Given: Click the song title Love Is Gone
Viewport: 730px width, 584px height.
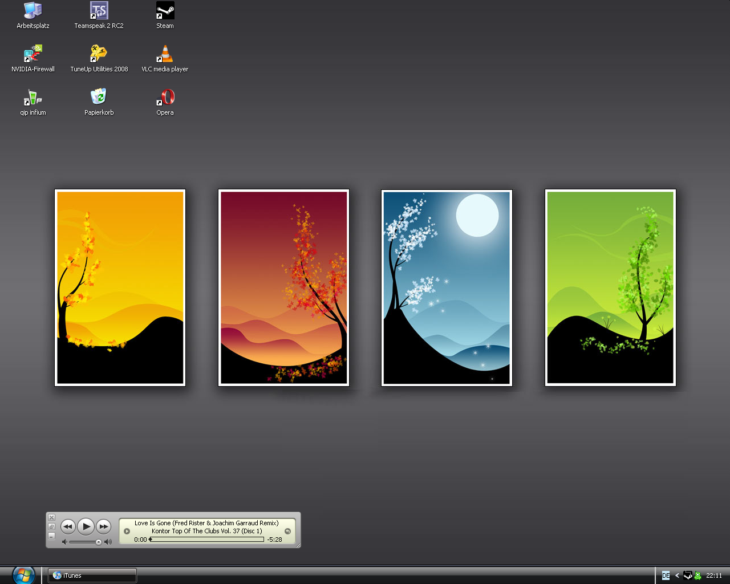Looking at the screenshot, I should [x=206, y=523].
